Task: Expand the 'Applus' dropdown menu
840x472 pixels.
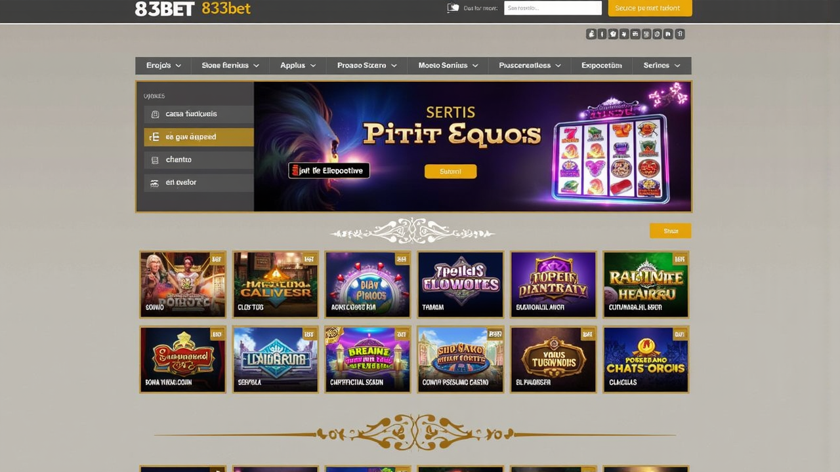Action: pos(298,66)
